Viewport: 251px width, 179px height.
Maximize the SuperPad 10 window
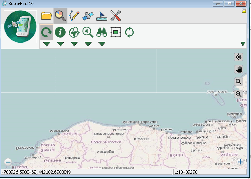[229, 4]
